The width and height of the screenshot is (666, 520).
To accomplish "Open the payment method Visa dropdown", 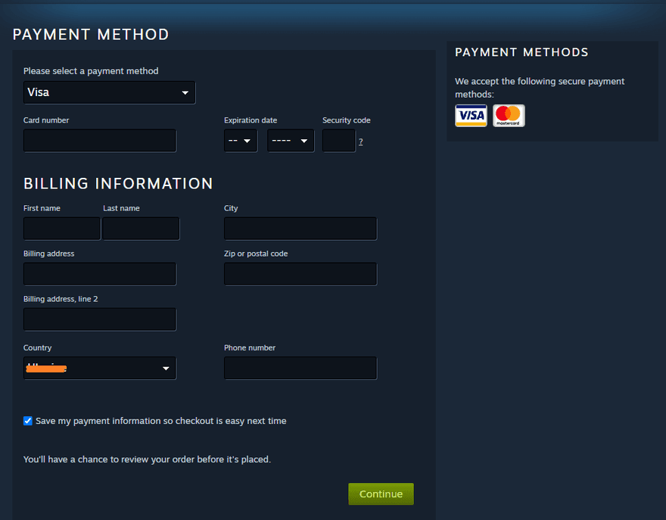I will point(109,92).
